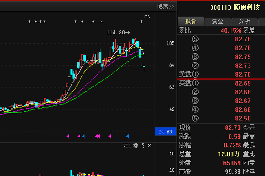Switch to the 报价 tab
Image resolution: width=265 pixels, height=176 pixels.
[x=191, y=22]
